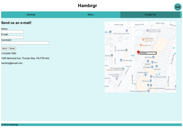Click the Reset button

tap(12, 48)
